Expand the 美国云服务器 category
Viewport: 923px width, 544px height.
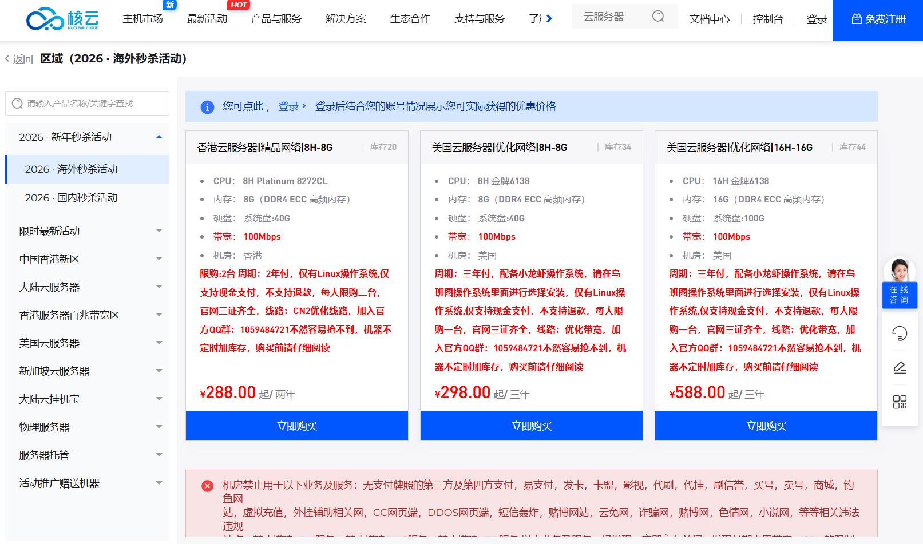pyautogui.click(x=159, y=343)
